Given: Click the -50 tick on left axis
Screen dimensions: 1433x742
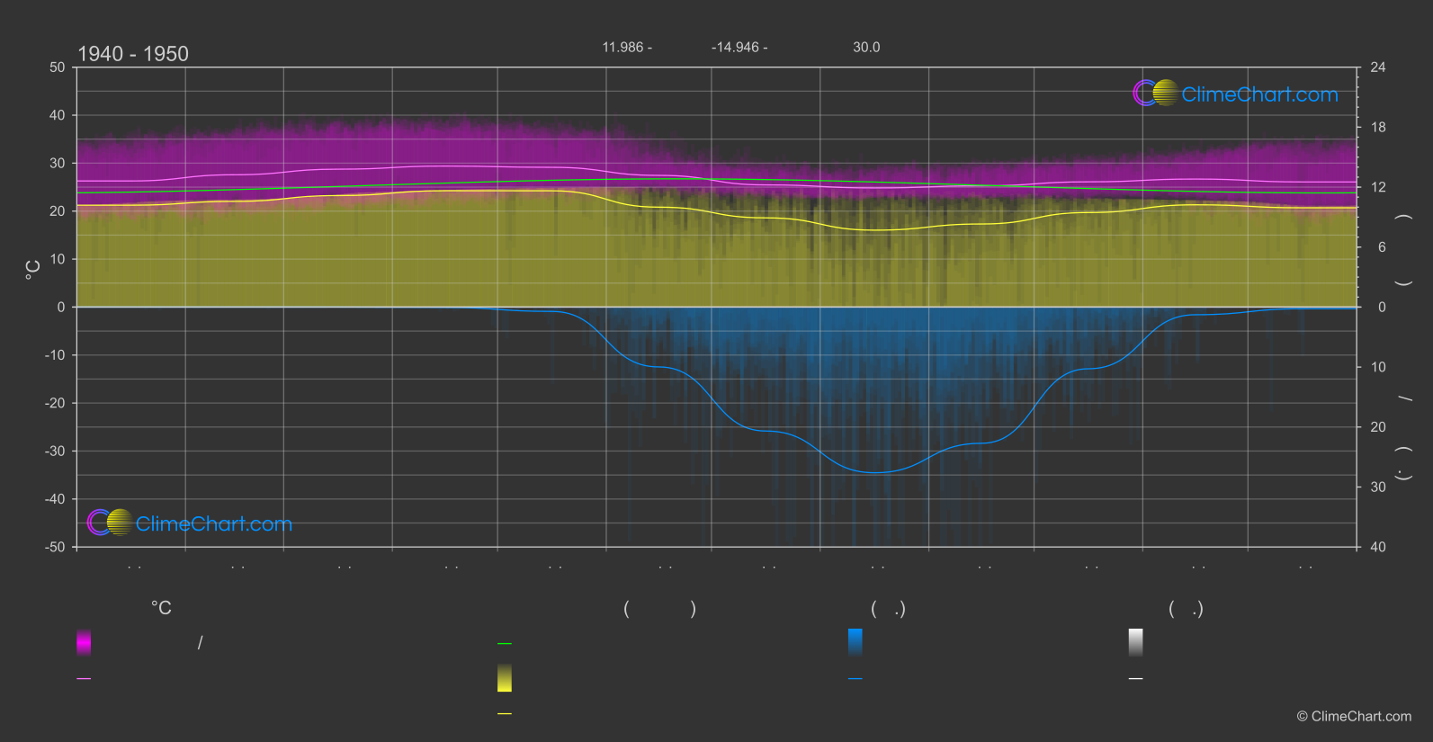Looking at the screenshot, I should point(55,547).
